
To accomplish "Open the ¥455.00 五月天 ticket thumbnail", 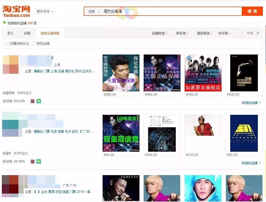I will pyautogui.click(x=203, y=73).
